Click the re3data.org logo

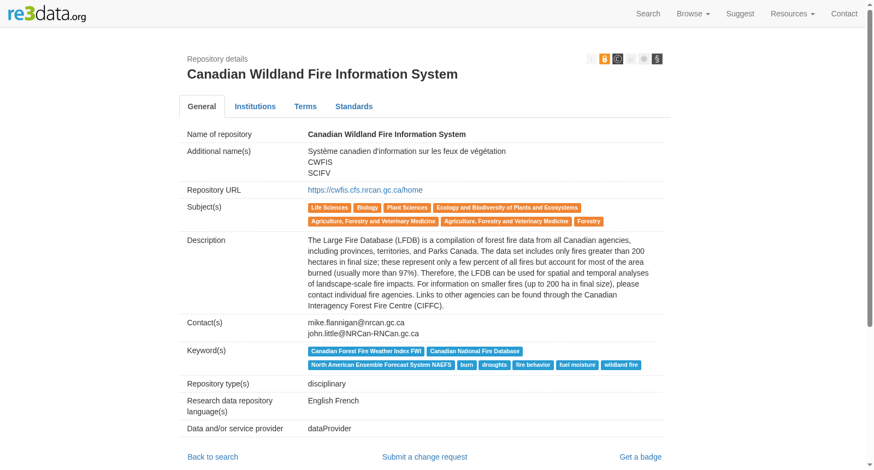pos(47,14)
